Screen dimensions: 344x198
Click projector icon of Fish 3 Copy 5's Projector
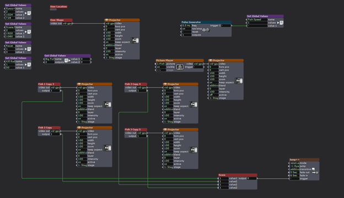193,150
